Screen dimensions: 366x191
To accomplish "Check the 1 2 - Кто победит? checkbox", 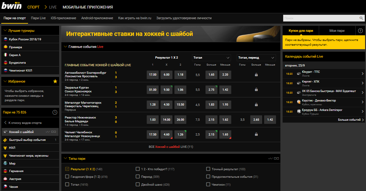I will coord(138,169).
